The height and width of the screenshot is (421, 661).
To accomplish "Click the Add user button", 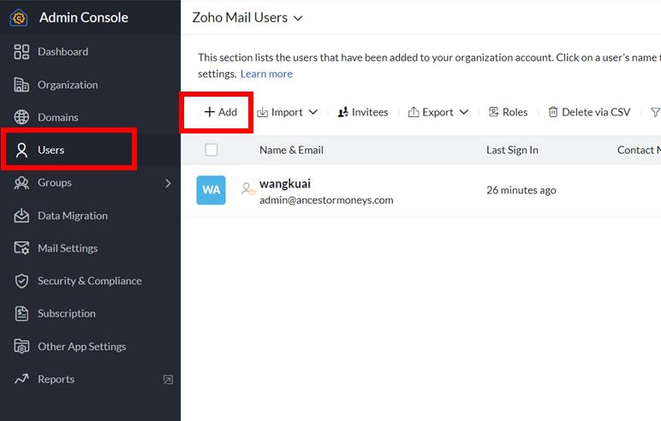I will click(220, 112).
